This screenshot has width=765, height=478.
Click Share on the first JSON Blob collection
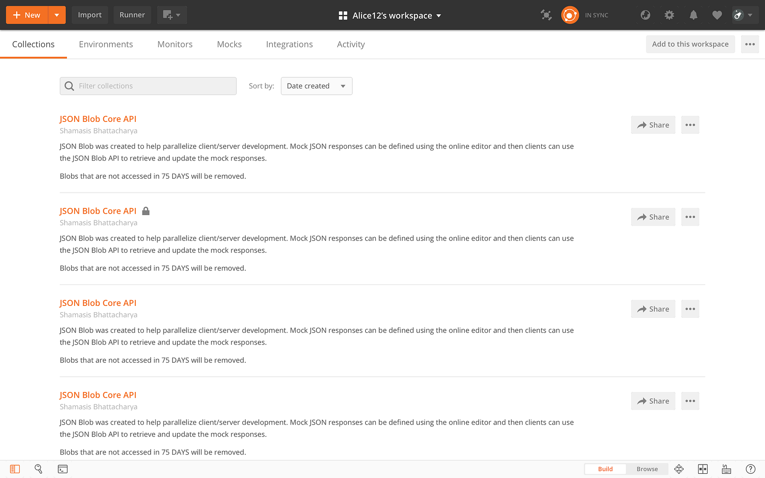click(653, 125)
